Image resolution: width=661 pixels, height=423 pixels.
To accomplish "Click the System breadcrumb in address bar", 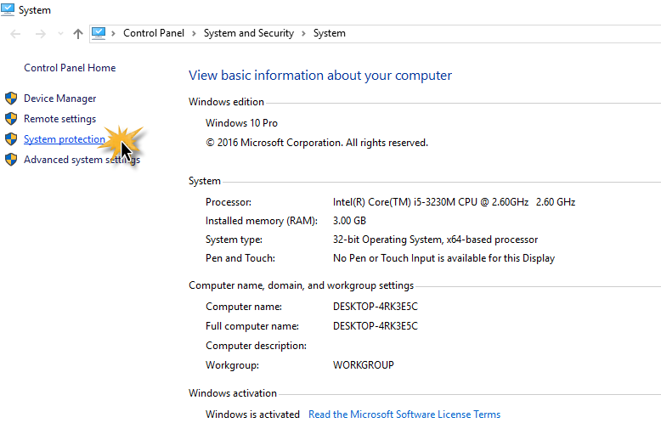I will 330,34.
